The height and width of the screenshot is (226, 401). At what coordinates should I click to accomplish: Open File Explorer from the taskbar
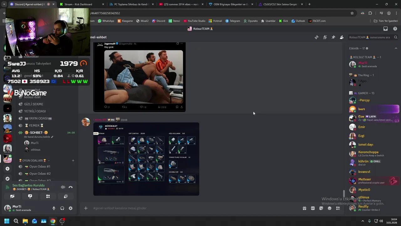click(25, 221)
